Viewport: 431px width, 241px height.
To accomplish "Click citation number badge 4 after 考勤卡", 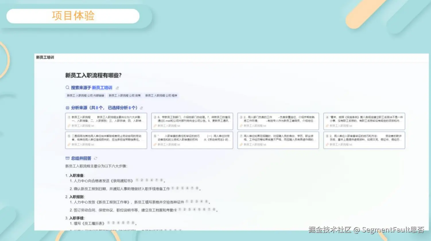I will (x=194, y=210).
